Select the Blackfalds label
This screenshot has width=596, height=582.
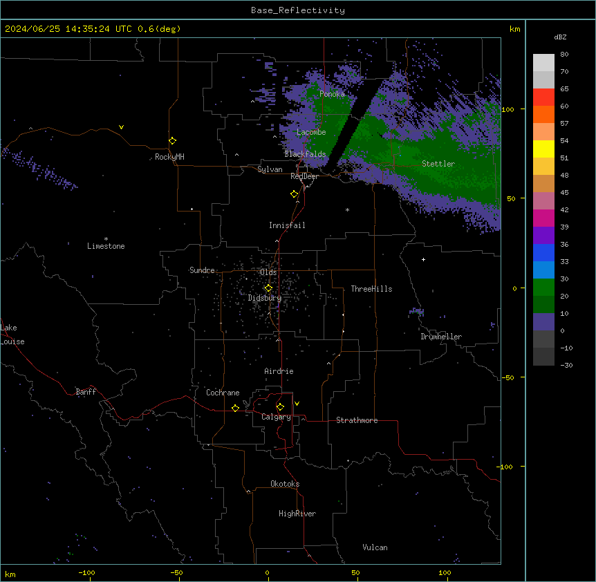pos(305,154)
